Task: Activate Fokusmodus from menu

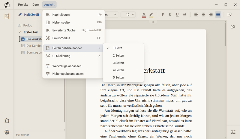Action: click(73, 38)
